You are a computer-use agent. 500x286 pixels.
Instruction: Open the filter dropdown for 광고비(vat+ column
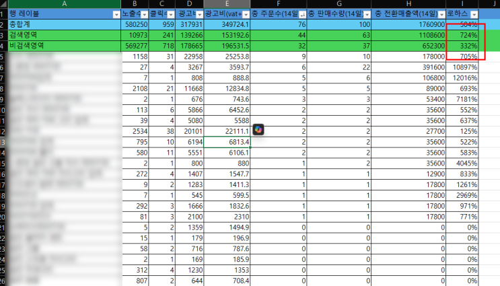(x=246, y=15)
